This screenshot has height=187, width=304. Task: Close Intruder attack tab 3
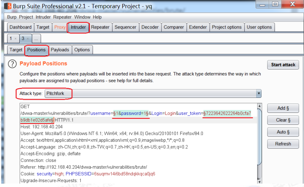(x=28, y=39)
